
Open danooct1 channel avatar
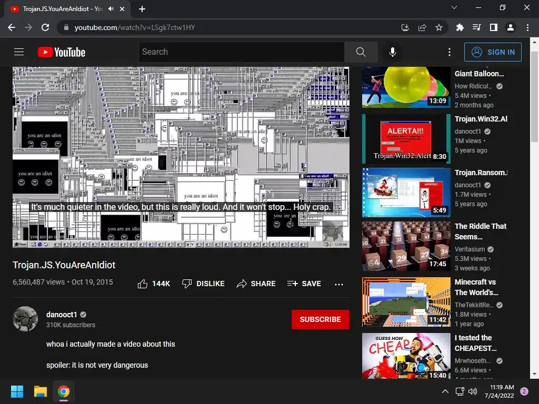[25, 319]
